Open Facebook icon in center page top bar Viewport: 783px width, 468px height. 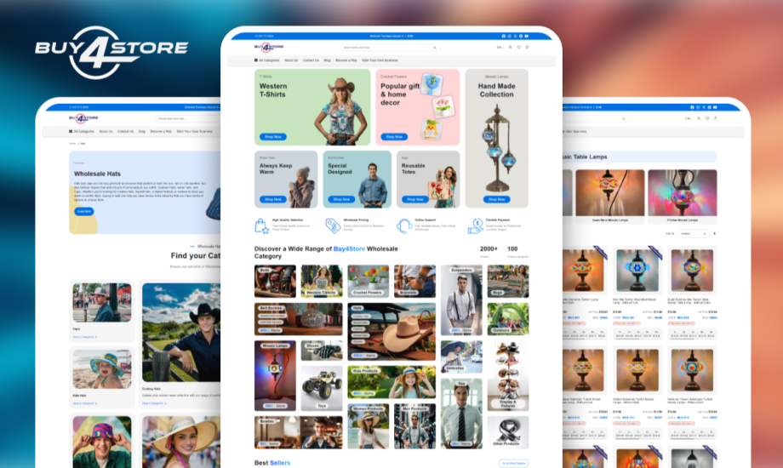pyautogui.click(x=503, y=36)
